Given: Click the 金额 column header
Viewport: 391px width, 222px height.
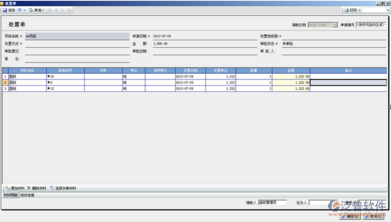Looking at the screenshot, I should coord(291,70).
